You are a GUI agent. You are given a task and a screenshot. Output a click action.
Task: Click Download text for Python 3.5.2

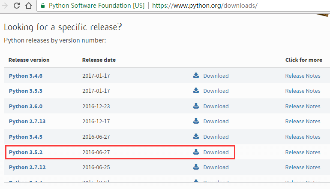pos(216,152)
